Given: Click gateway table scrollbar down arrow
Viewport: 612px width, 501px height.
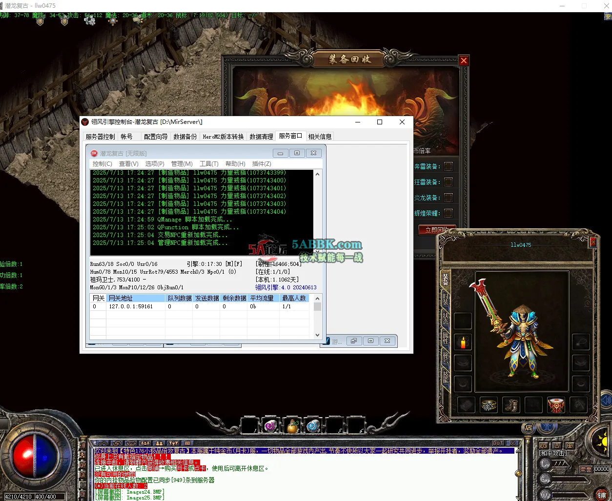Looking at the screenshot, I should (318, 335).
